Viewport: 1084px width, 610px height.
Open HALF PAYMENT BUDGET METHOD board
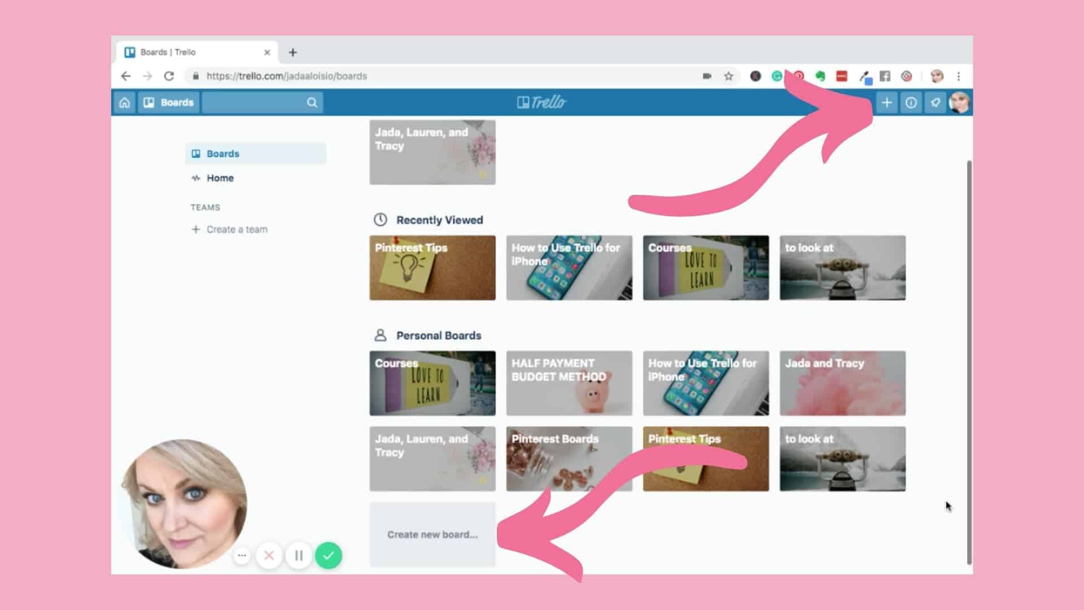pos(569,383)
